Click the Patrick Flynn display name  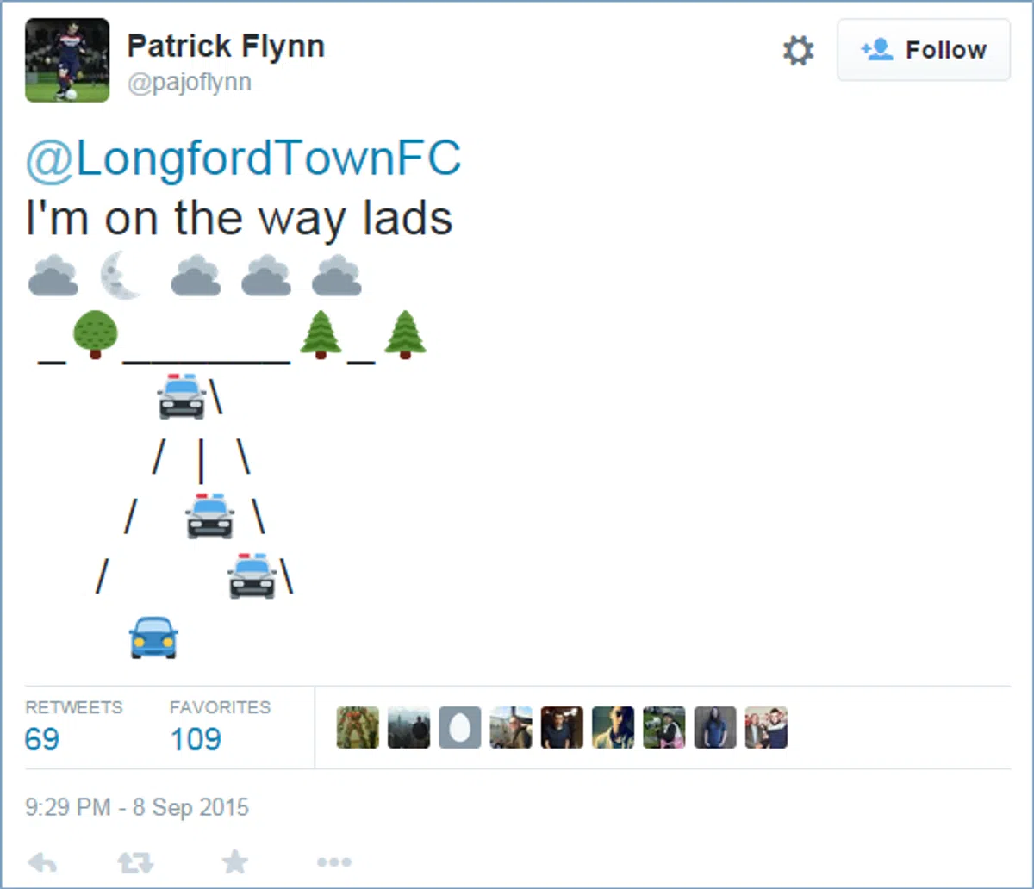(226, 46)
